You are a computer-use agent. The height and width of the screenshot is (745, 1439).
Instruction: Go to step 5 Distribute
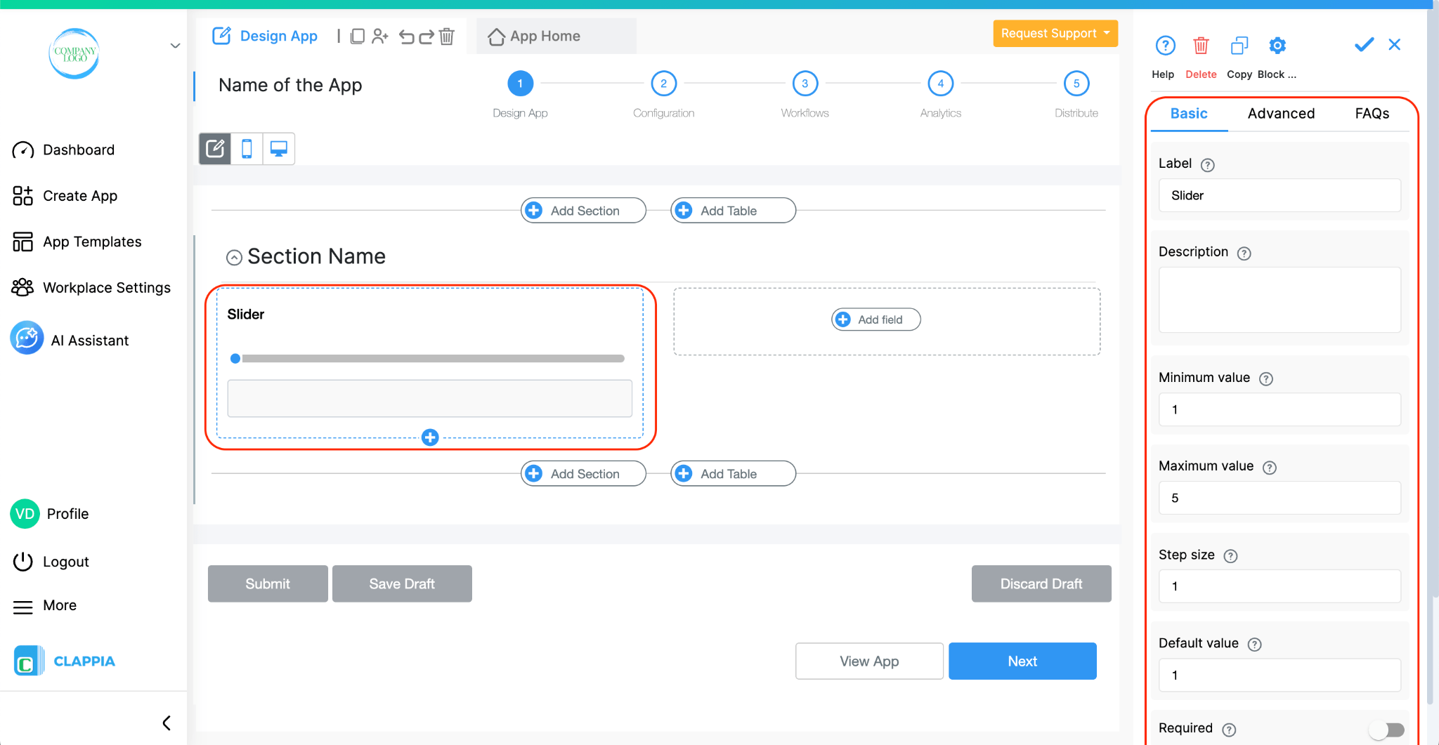[x=1076, y=84]
